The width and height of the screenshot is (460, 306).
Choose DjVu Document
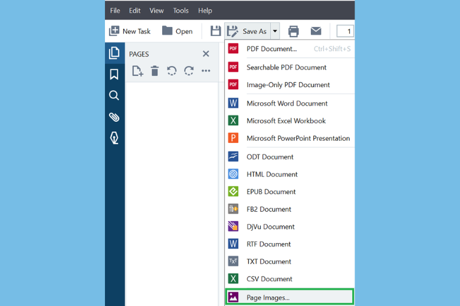(x=290, y=227)
